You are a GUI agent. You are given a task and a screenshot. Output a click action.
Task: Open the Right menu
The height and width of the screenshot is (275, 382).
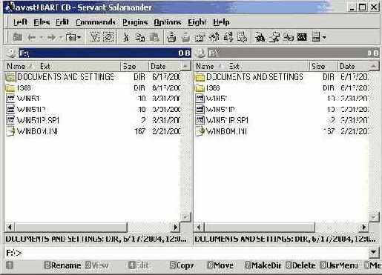pos(197,22)
